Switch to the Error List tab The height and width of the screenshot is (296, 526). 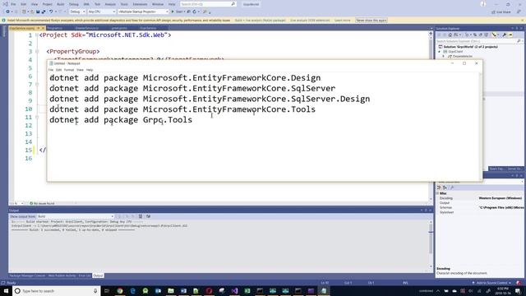click(x=85, y=275)
